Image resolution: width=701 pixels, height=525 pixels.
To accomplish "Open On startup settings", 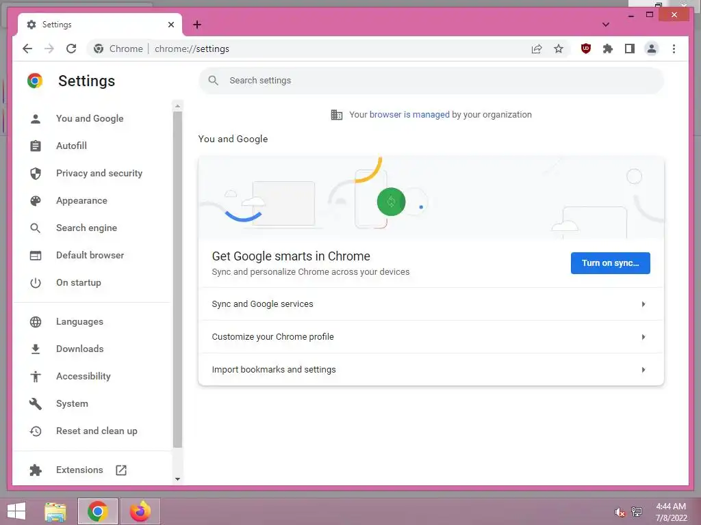I will [78, 282].
